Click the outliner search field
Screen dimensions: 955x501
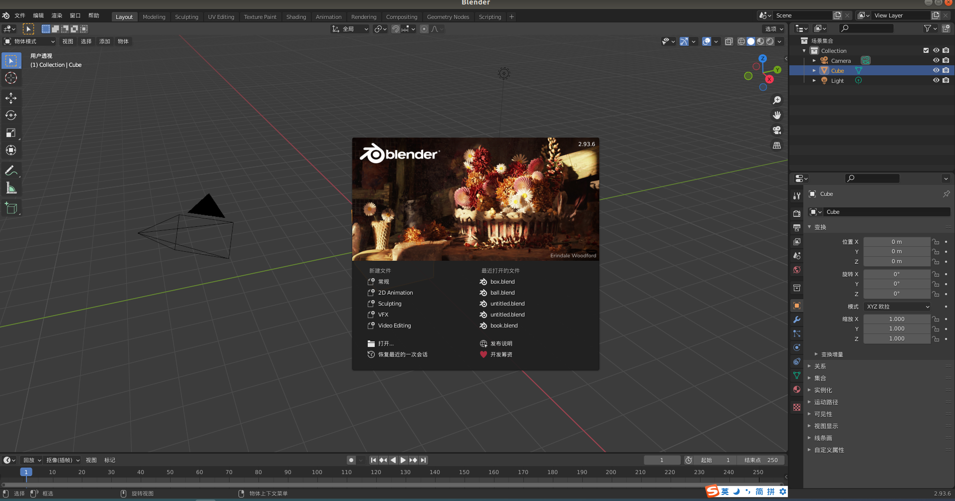coord(866,28)
